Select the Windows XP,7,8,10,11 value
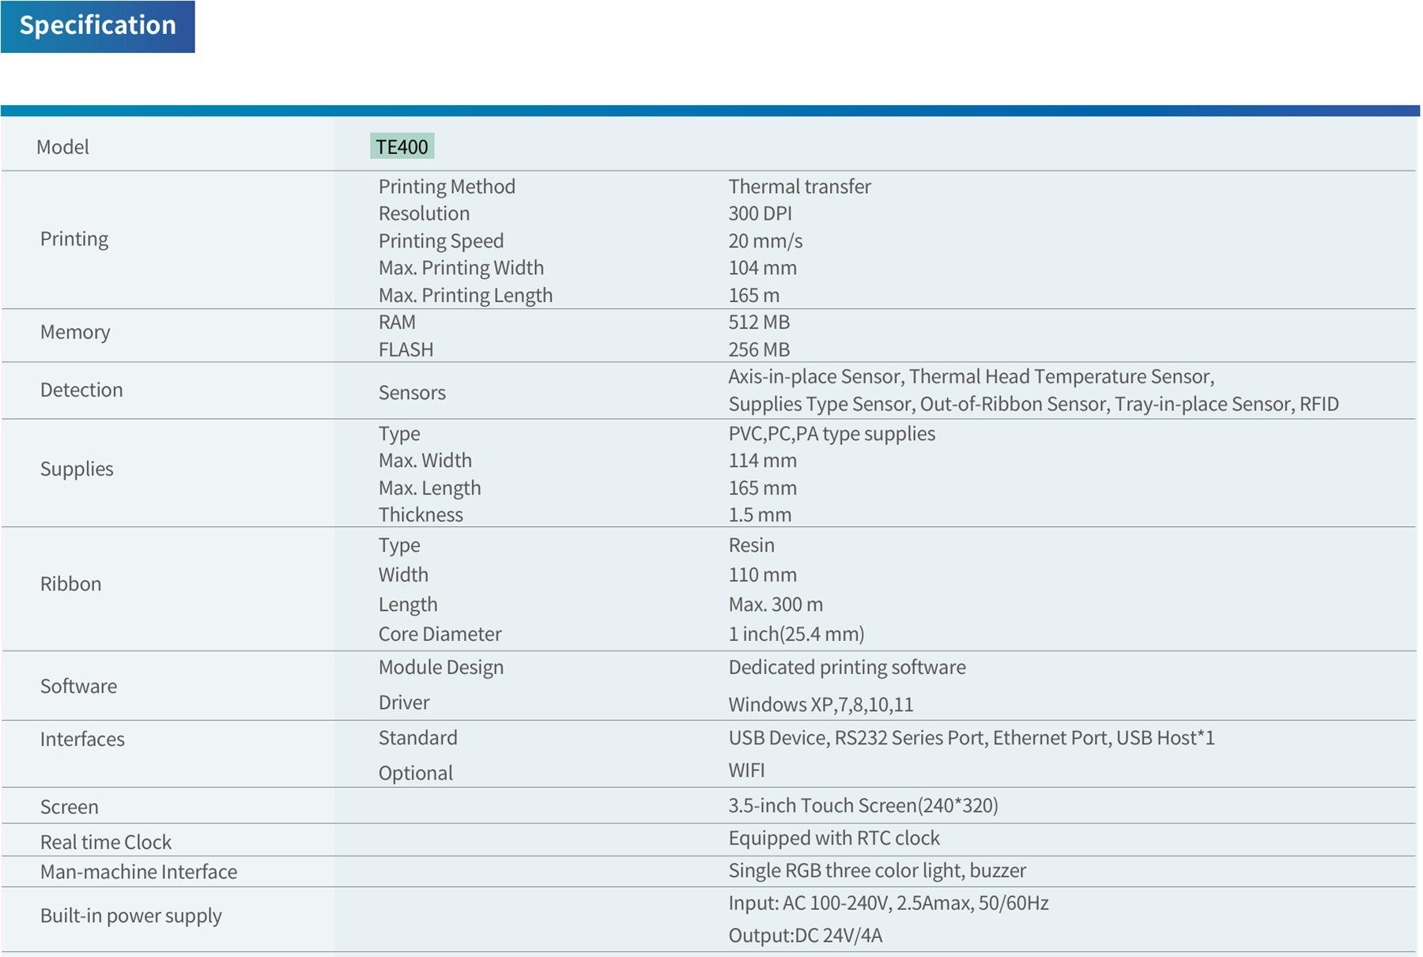 pos(821,704)
